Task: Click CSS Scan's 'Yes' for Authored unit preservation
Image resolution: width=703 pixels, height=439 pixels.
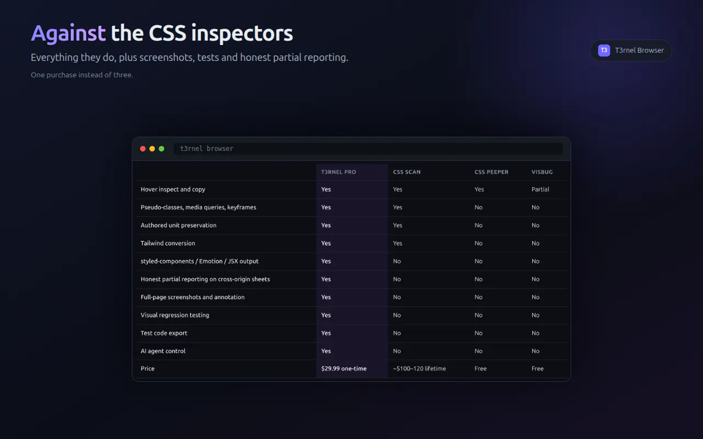Action: [398, 226]
